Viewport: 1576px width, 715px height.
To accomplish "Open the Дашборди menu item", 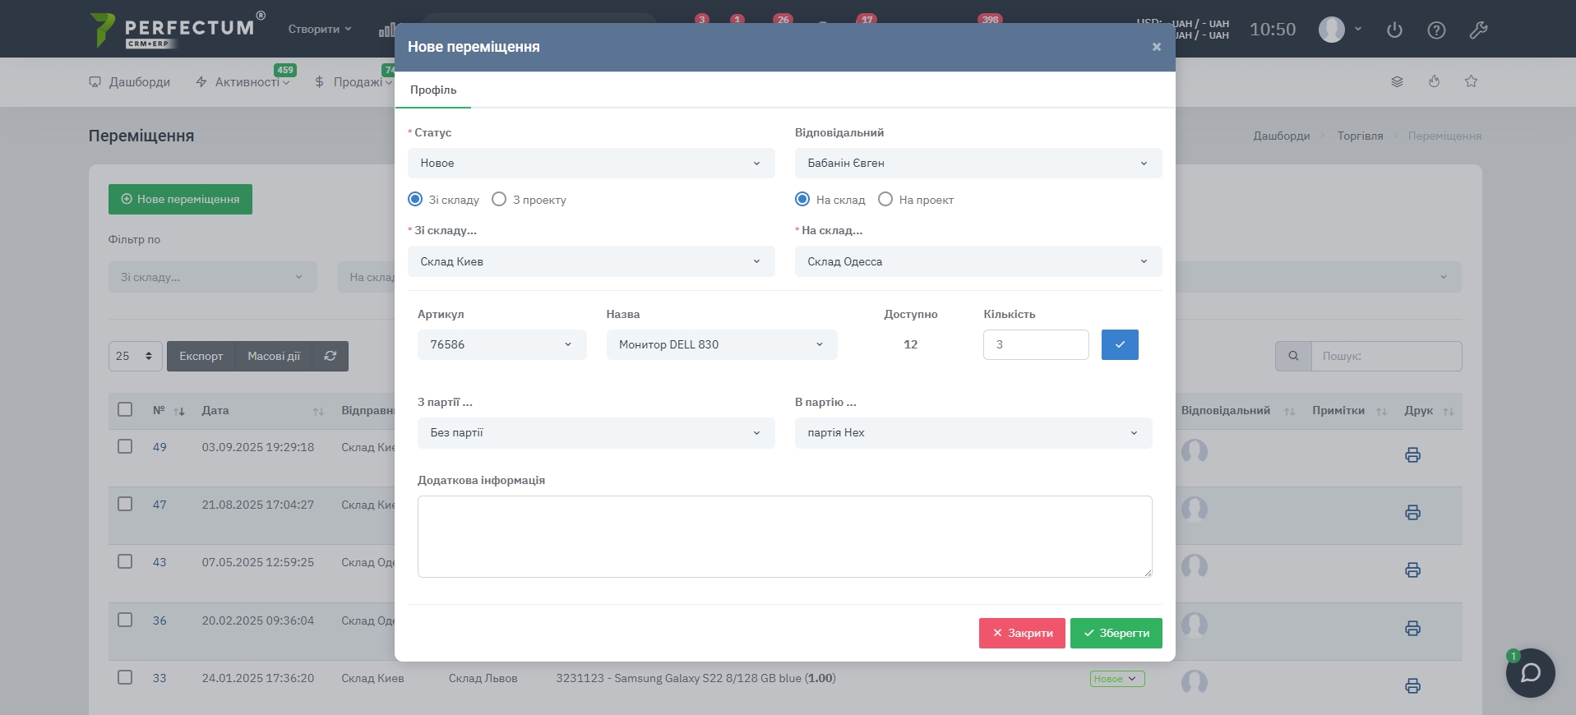I will pyautogui.click(x=130, y=82).
